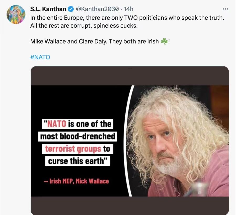Image resolution: width=236 pixels, height=215 pixels.
Task: Click the "Irish MEP, Mick Wallace" attribution
Action: [x=76, y=181]
